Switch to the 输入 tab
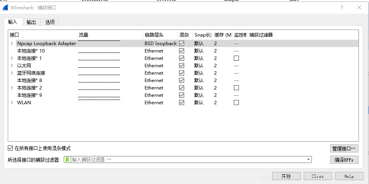 13,22
